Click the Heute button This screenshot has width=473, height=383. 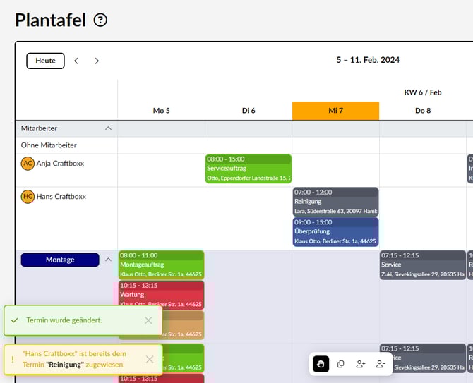click(x=45, y=61)
